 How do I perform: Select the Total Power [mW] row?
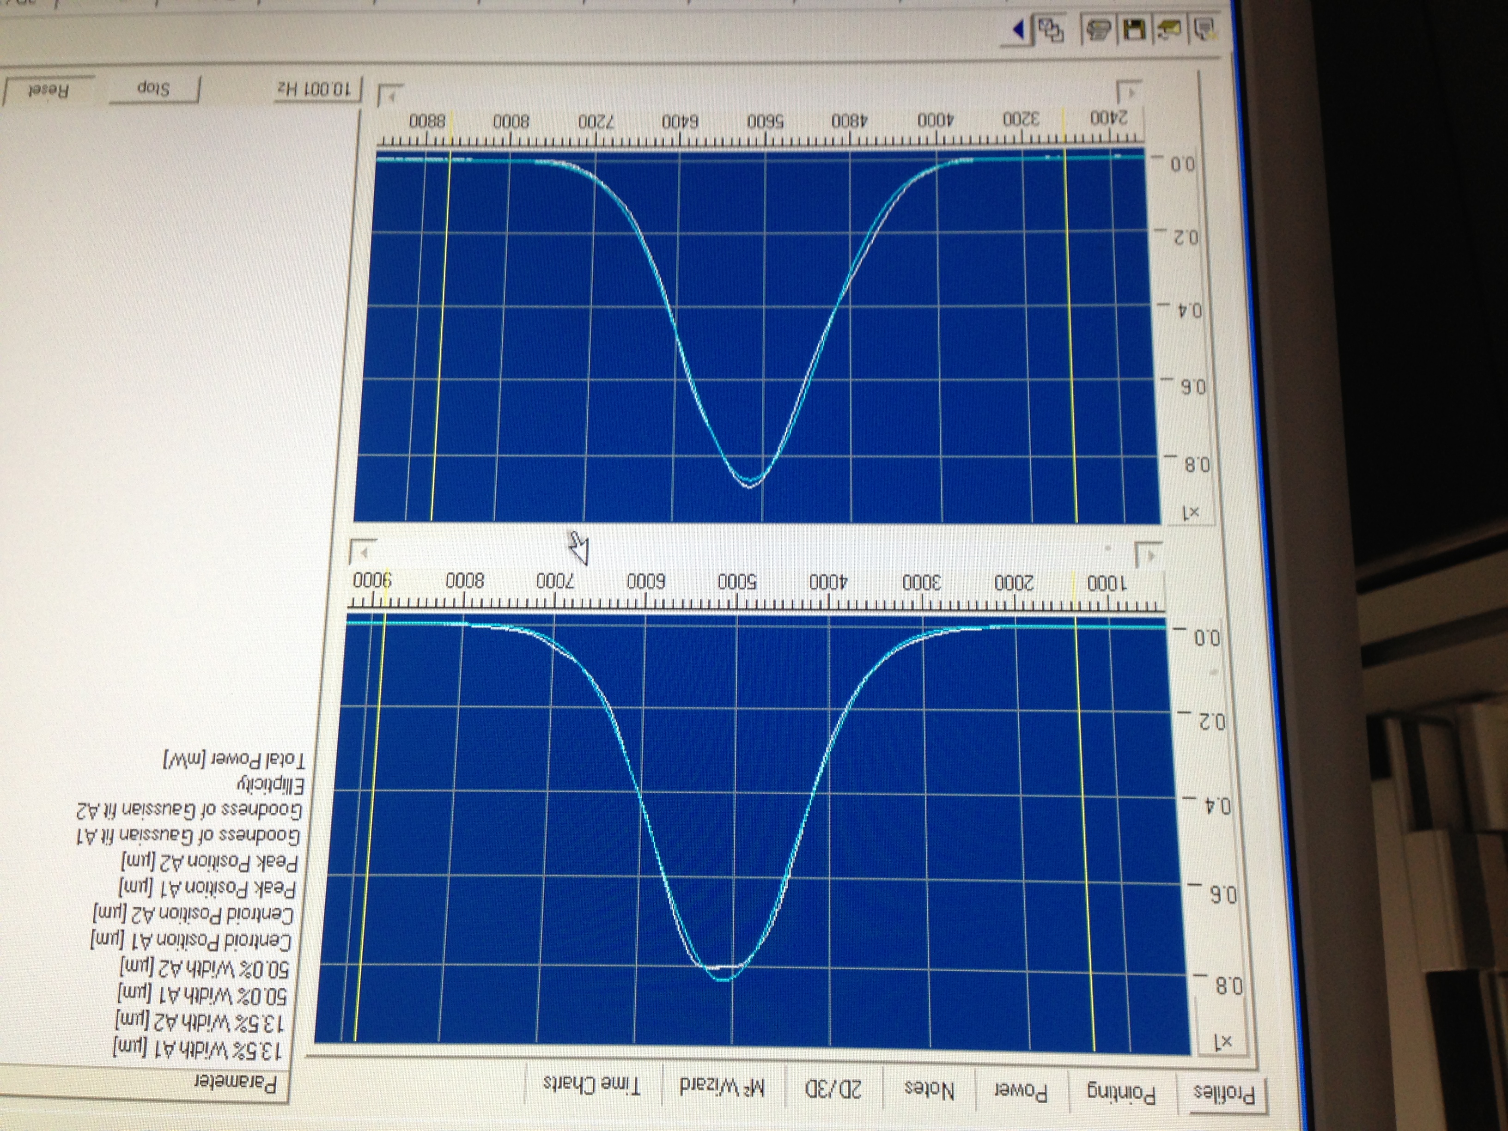click(235, 759)
